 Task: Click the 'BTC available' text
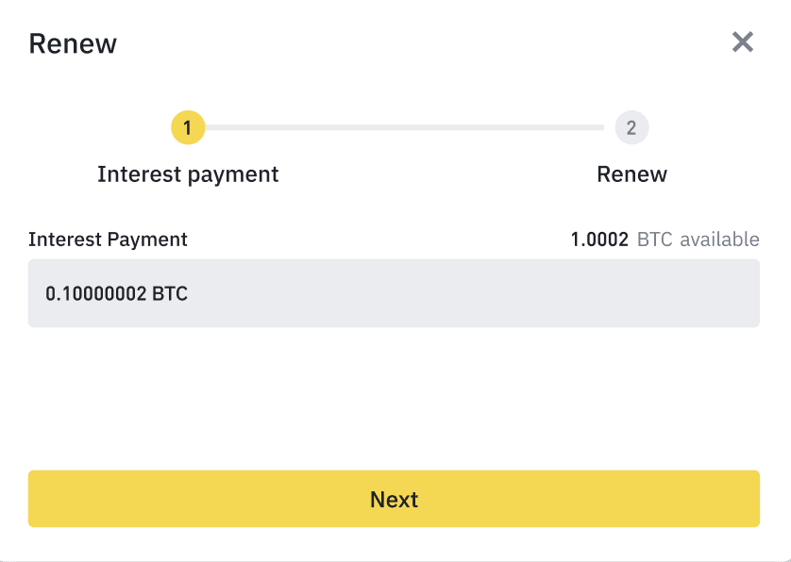click(698, 240)
